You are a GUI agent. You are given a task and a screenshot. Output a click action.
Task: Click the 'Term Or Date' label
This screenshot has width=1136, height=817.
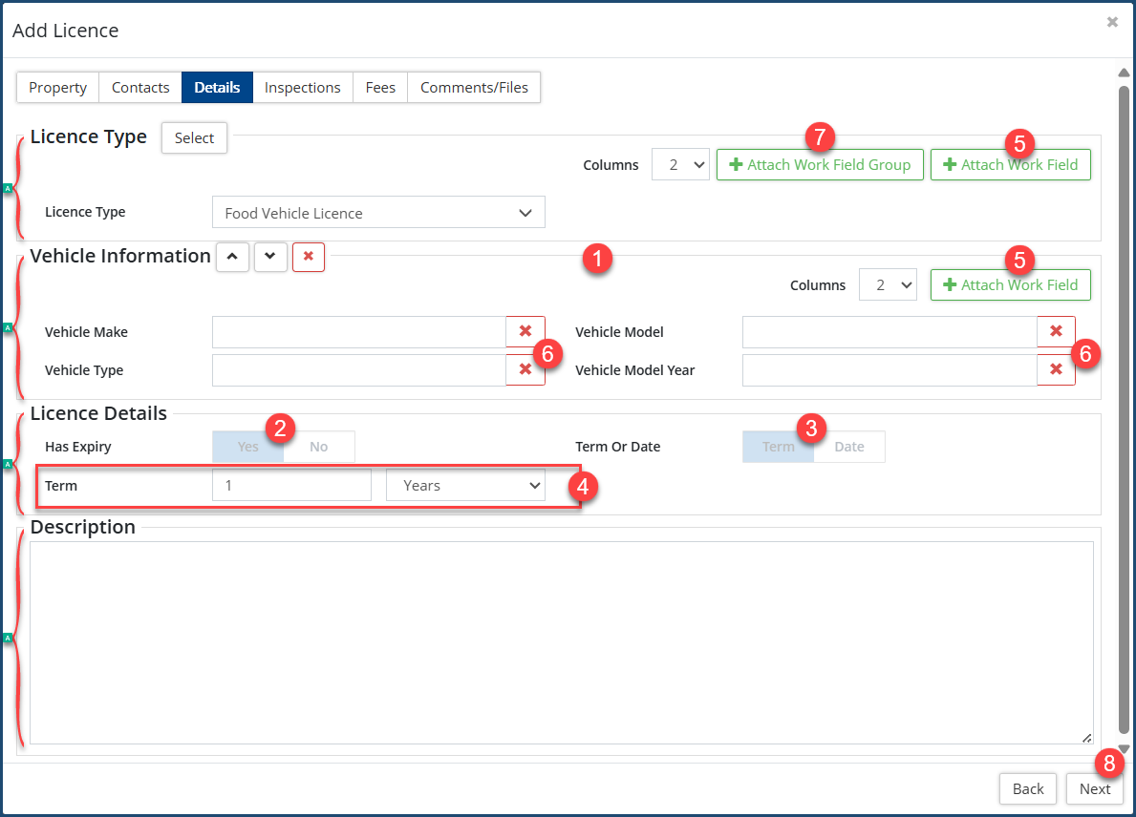[618, 447]
